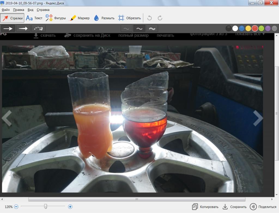The width and height of the screenshot is (279, 213).
Task: Click the horizontal scrollbar right arrow
Action: [x=272, y=199]
